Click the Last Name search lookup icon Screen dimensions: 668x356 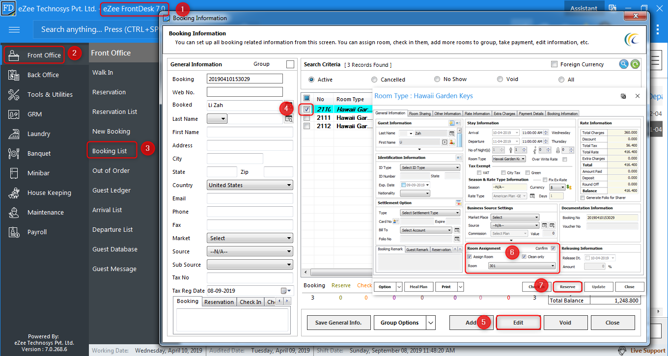[289, 119]
